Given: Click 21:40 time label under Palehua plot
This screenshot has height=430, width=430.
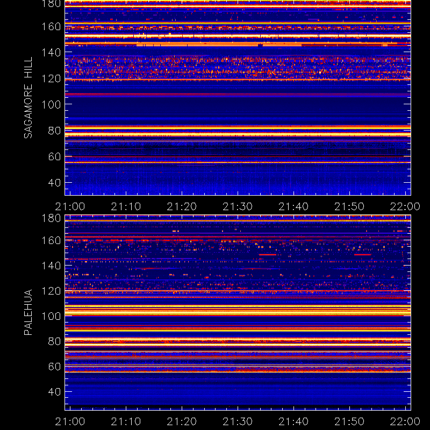Looking at the screenshot, I should tap(293, 421).
